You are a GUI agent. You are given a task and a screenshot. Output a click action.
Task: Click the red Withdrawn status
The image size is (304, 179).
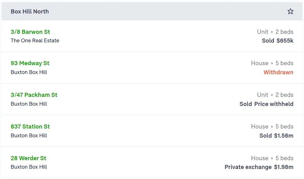point(278,72)
